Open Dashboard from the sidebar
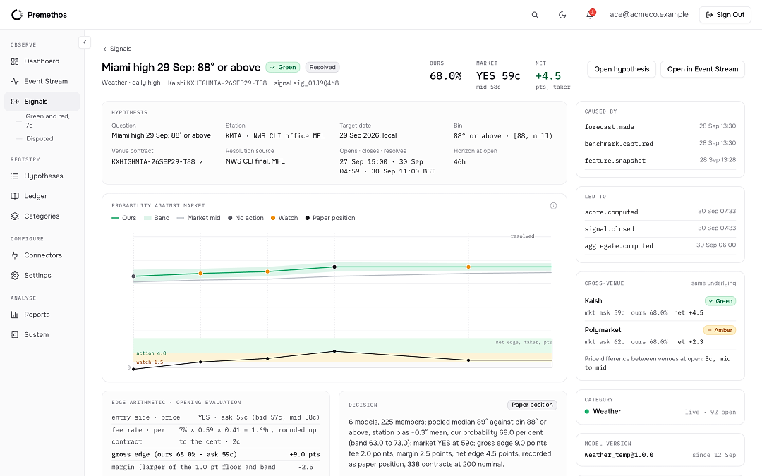 tap(42, 61)
